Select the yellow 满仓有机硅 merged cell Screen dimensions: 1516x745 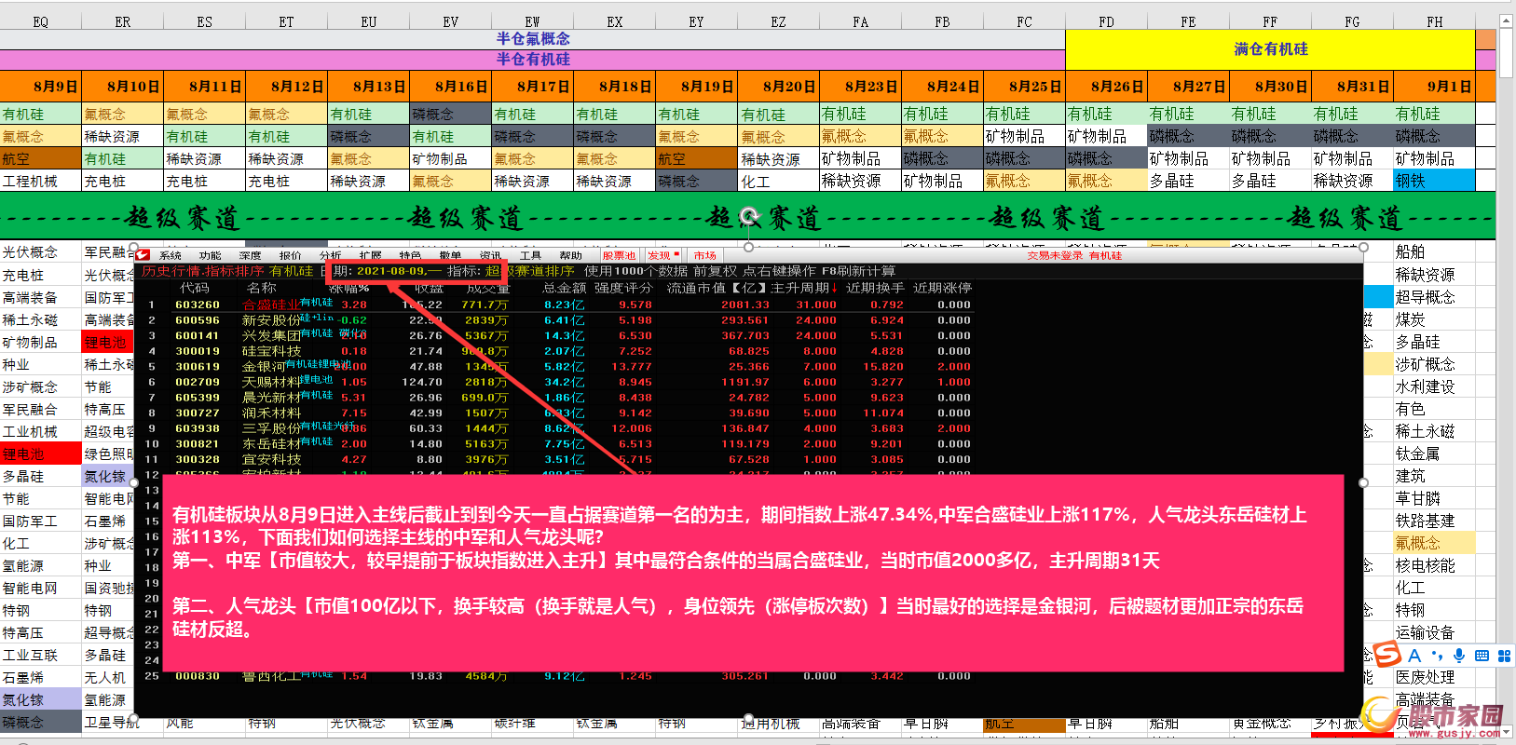point(1270,49)
